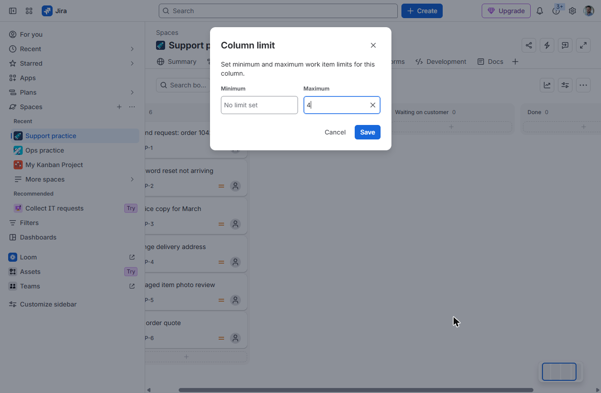Viewport: 601px width, 393px height.
Task: Open the Docs tab
Action: pos(490,62)
